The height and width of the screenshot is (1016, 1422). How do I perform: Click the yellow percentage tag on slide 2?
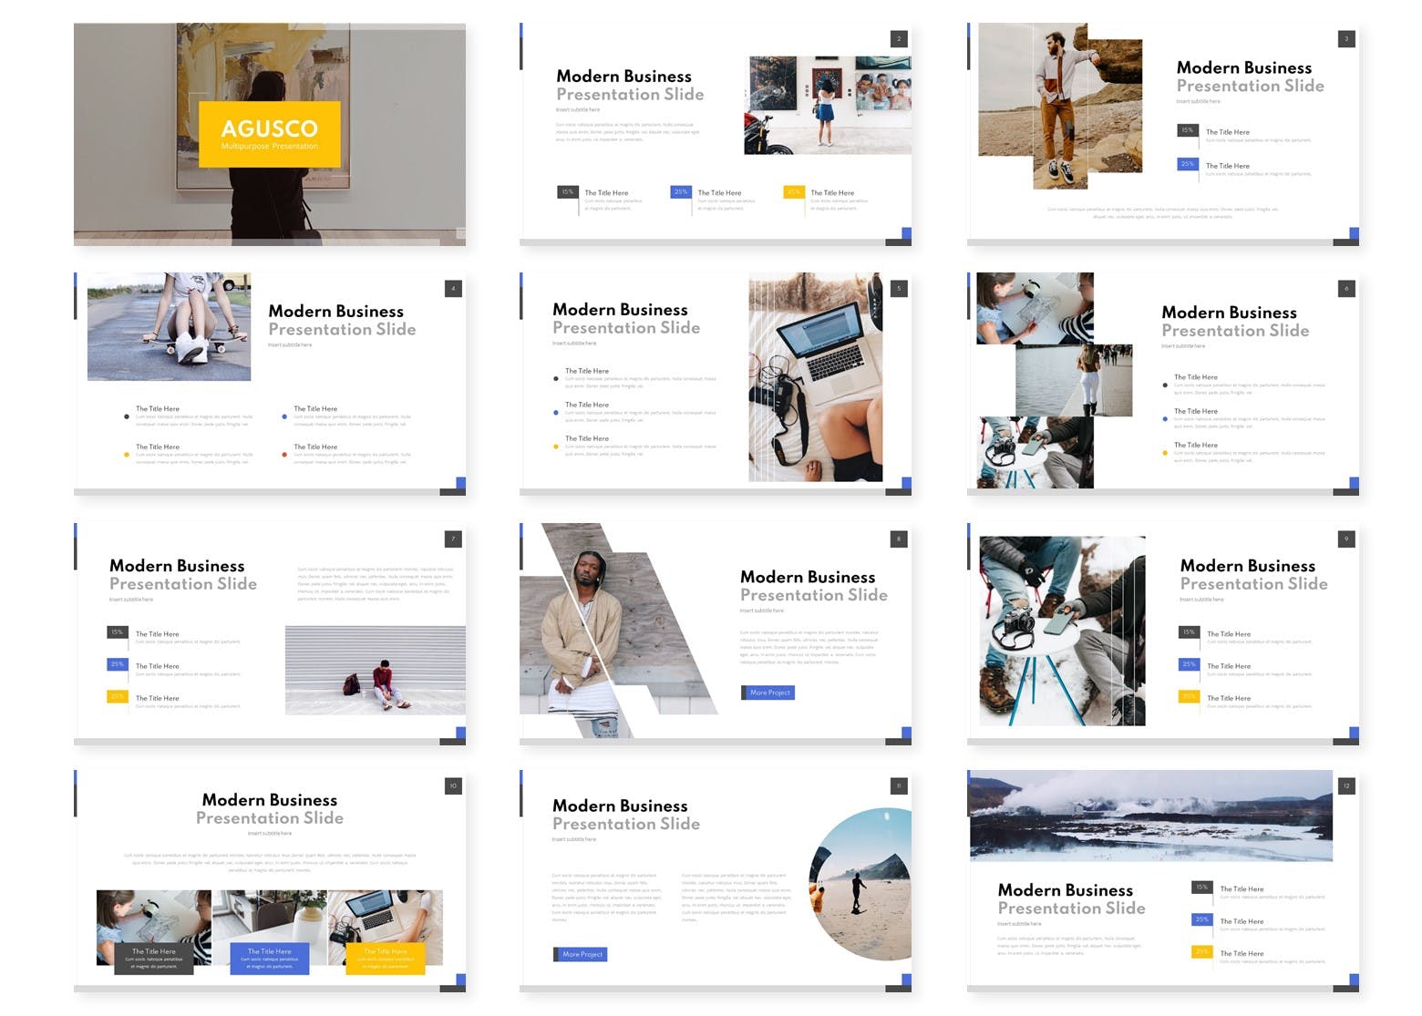tap(794, 192)
